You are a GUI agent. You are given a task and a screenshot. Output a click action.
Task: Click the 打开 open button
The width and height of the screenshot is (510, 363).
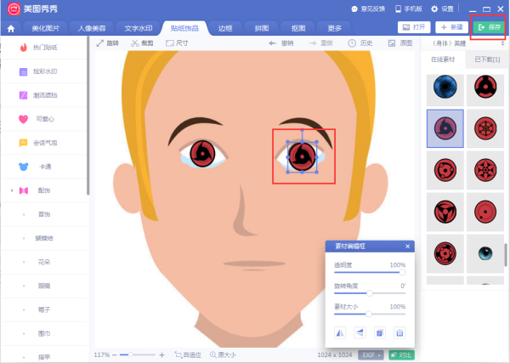tap(414, 27)
